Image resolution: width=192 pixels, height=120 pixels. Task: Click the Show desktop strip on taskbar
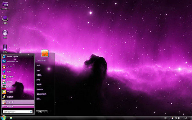point(191,118)
